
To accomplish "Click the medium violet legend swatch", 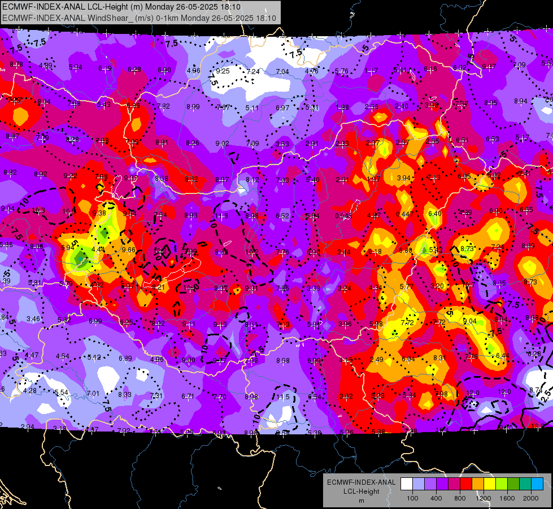I will tap(430, 484).
